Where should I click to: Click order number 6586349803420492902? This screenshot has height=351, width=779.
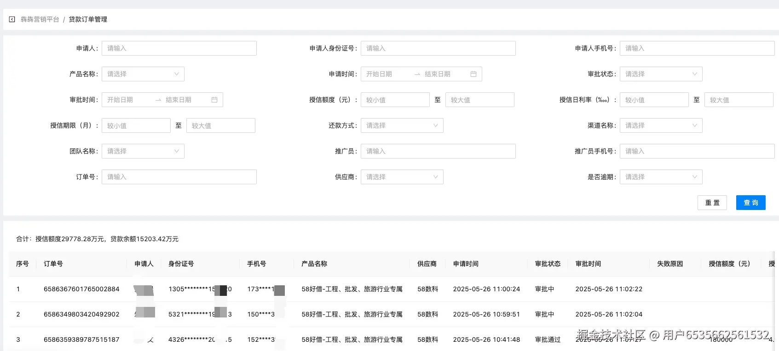click(x=81, y=314)
